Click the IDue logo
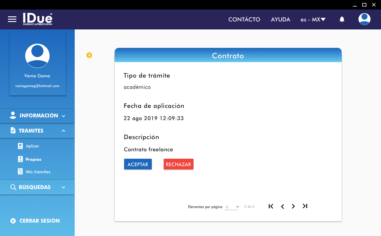The width and height of the screenshot is (381, 236). point(38,19)
